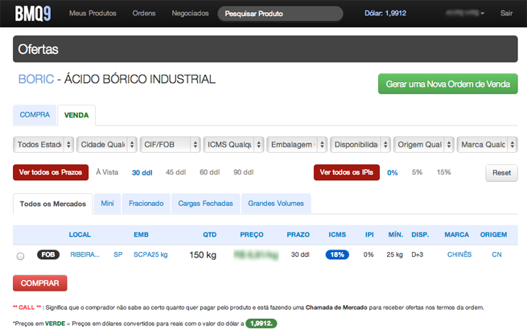The image size is (527, 330).
Task: Click Gerar uma Nova Ordem de Venda
Action: (x=447, y=84)
